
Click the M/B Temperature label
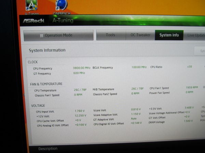coord(104,89)
